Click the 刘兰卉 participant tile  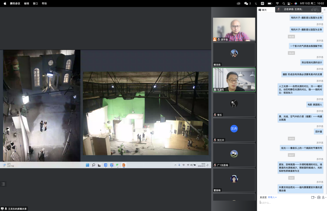(x=234, y=130)
